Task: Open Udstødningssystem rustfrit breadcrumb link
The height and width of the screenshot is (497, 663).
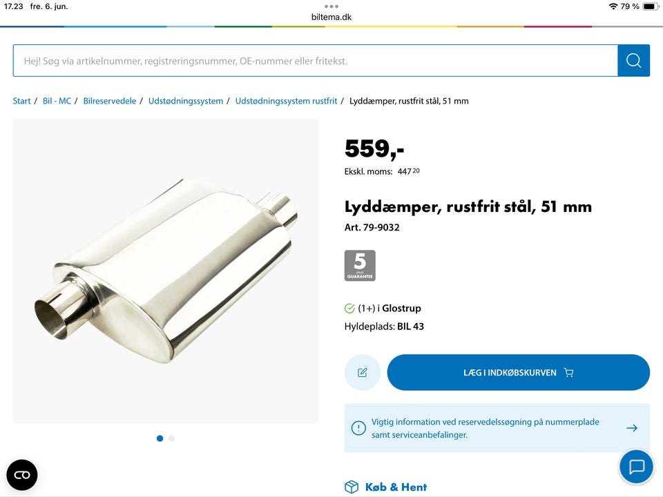Action: coord(286,101)
